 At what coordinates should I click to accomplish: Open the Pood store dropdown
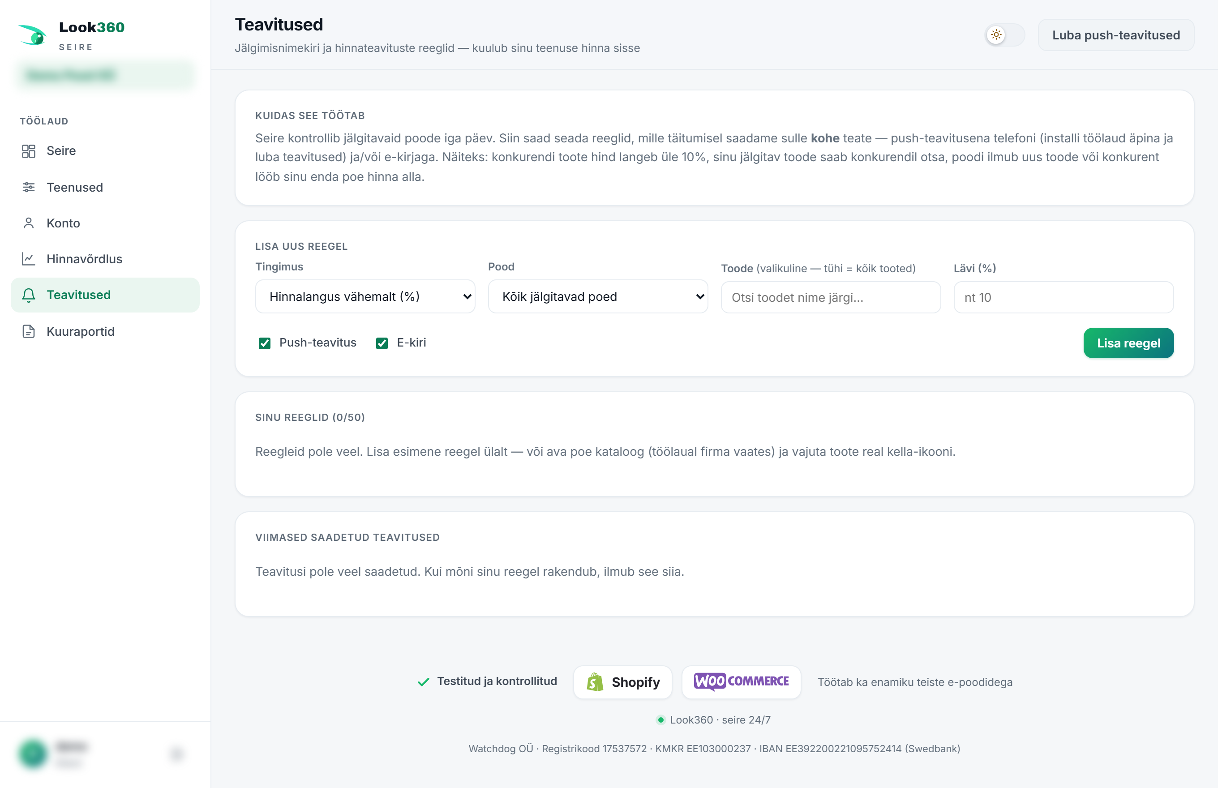point(598,296)
